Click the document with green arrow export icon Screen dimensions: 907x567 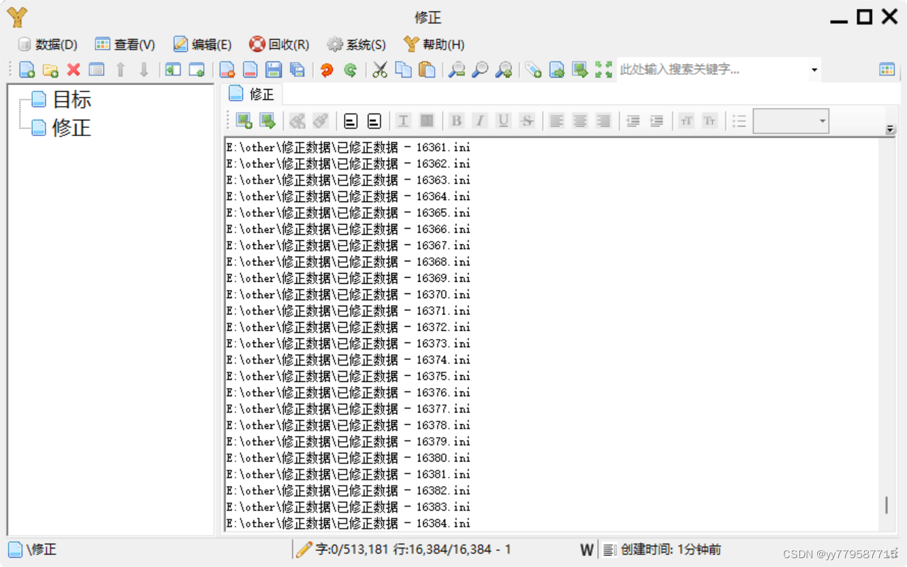pos(557,69)
